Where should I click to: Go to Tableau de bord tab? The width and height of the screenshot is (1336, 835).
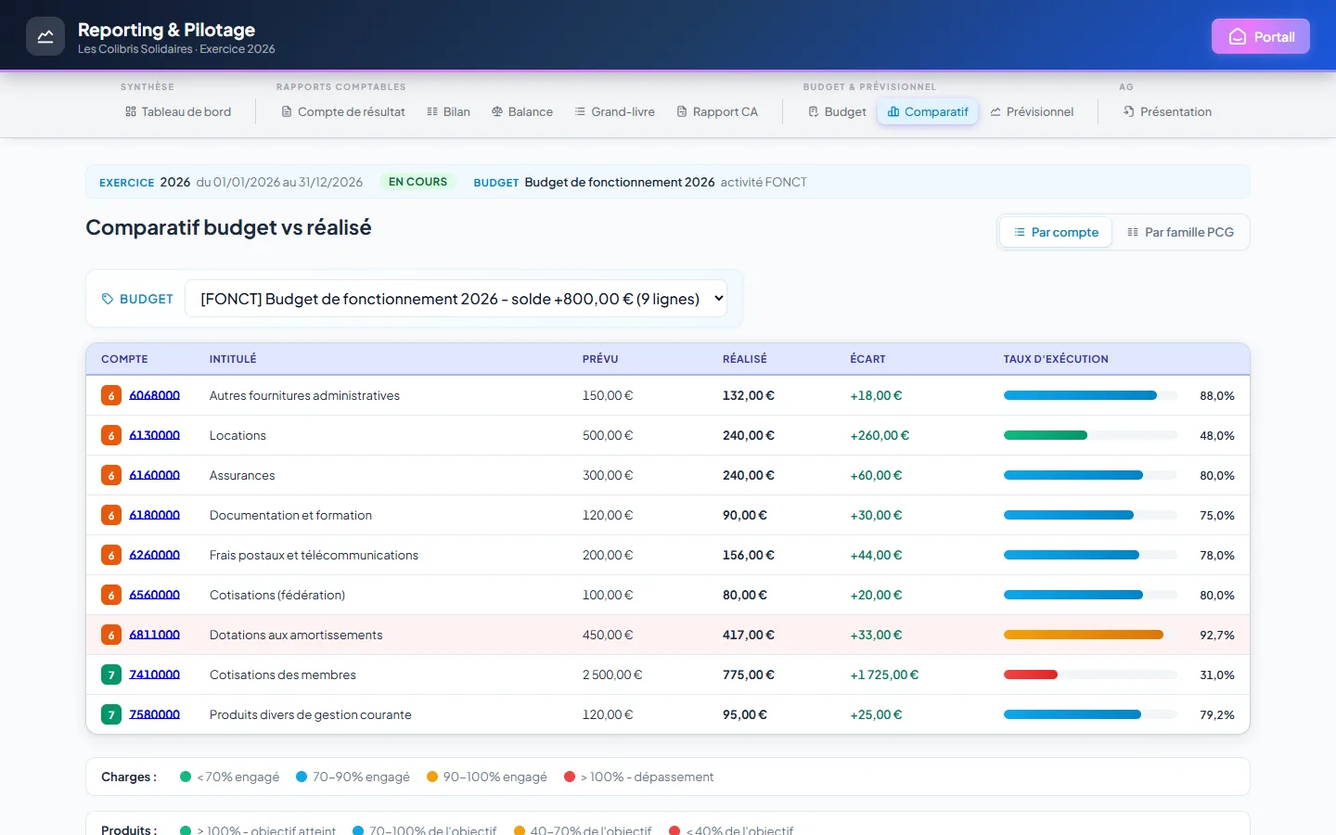pos(178,111)
